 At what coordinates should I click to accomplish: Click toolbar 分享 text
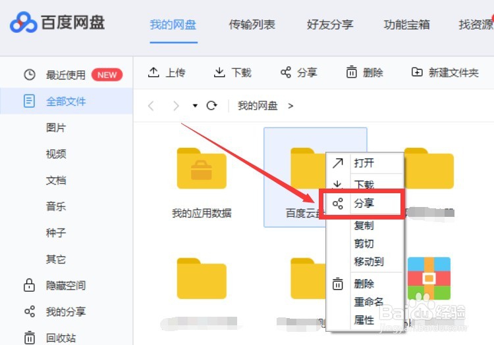307,73
